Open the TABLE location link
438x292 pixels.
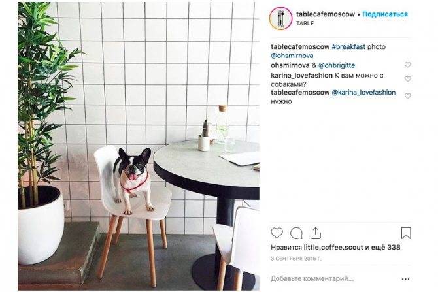[x=305, y=24]
